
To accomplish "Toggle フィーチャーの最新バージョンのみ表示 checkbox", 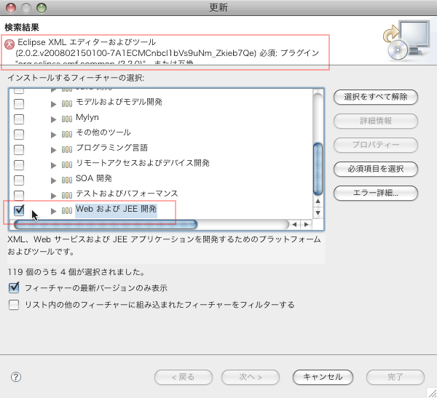I will (14, 287).
